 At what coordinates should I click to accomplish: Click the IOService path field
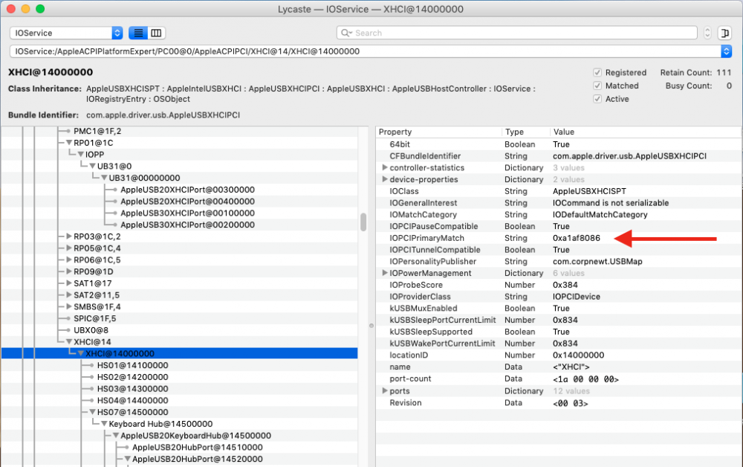[365, 51]
